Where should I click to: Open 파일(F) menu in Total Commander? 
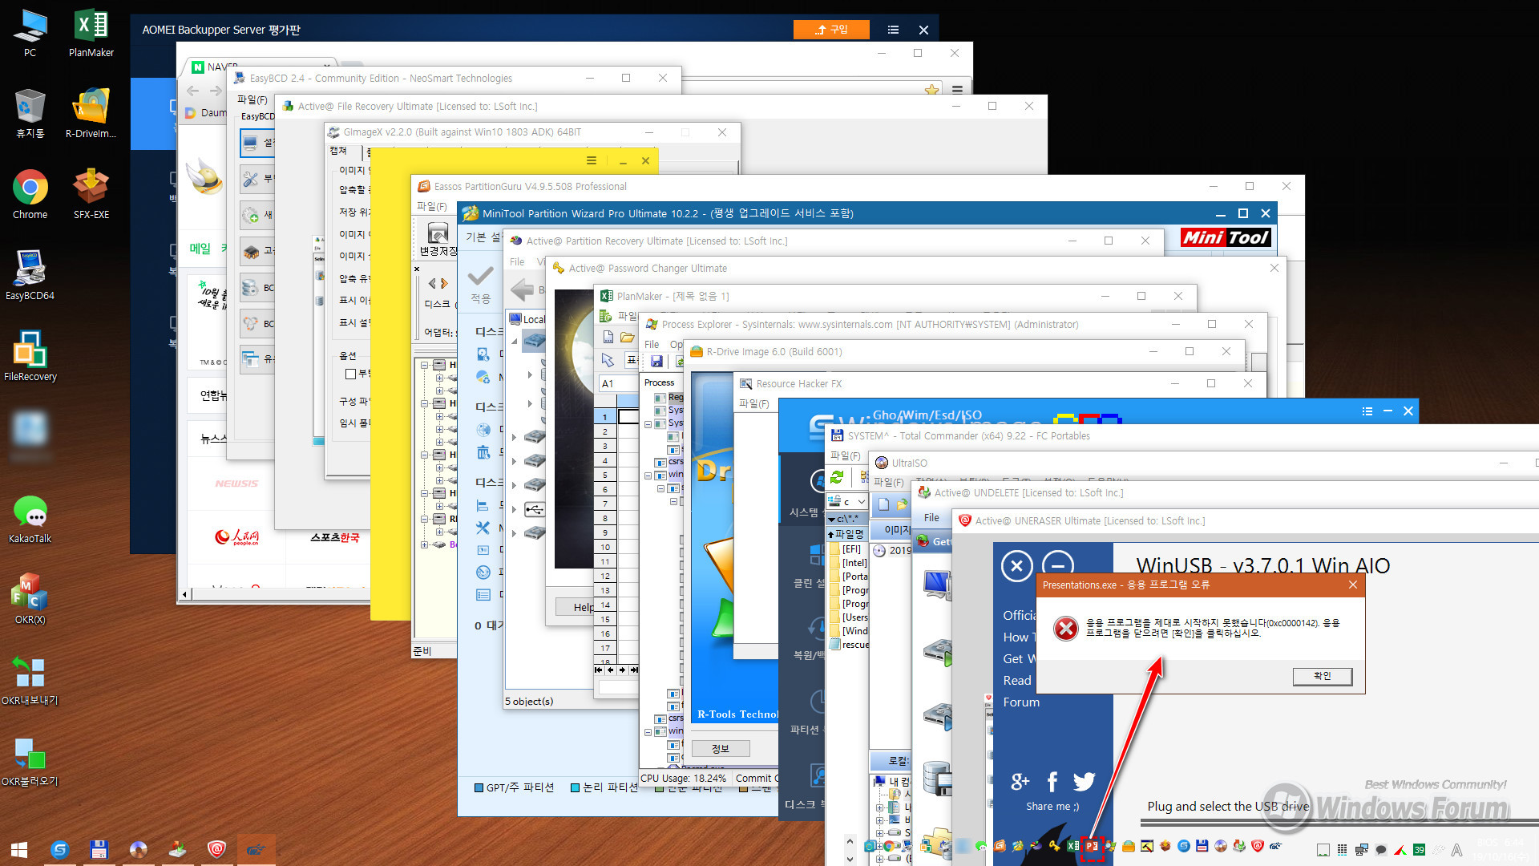click(x=845, y=455)
